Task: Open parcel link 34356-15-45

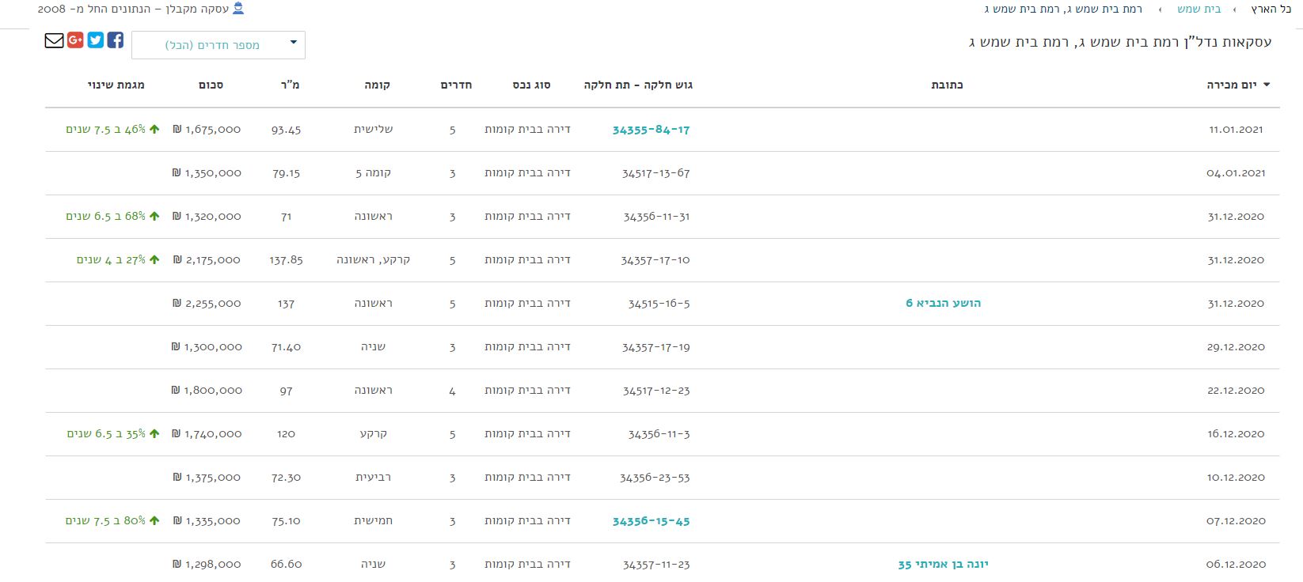Action: pyautogui.click(x=651, y=521)
